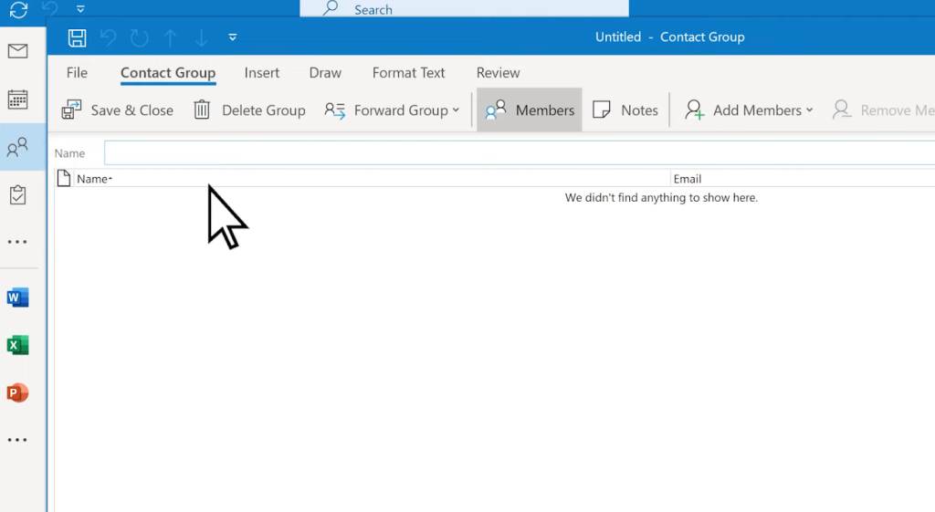
Task: Open the People contacts icon
Action: point(17,147)
